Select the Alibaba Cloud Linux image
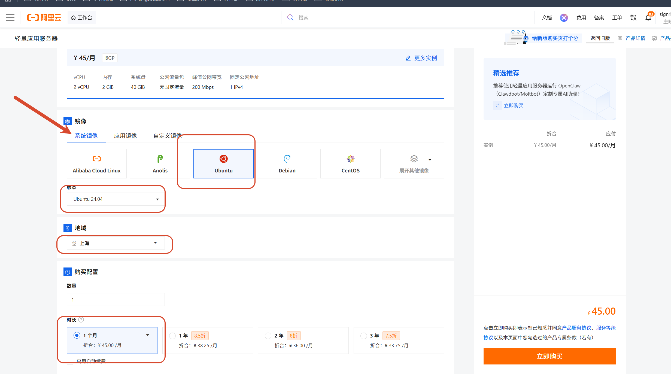The image size is (671, 374). pos(97,164)
